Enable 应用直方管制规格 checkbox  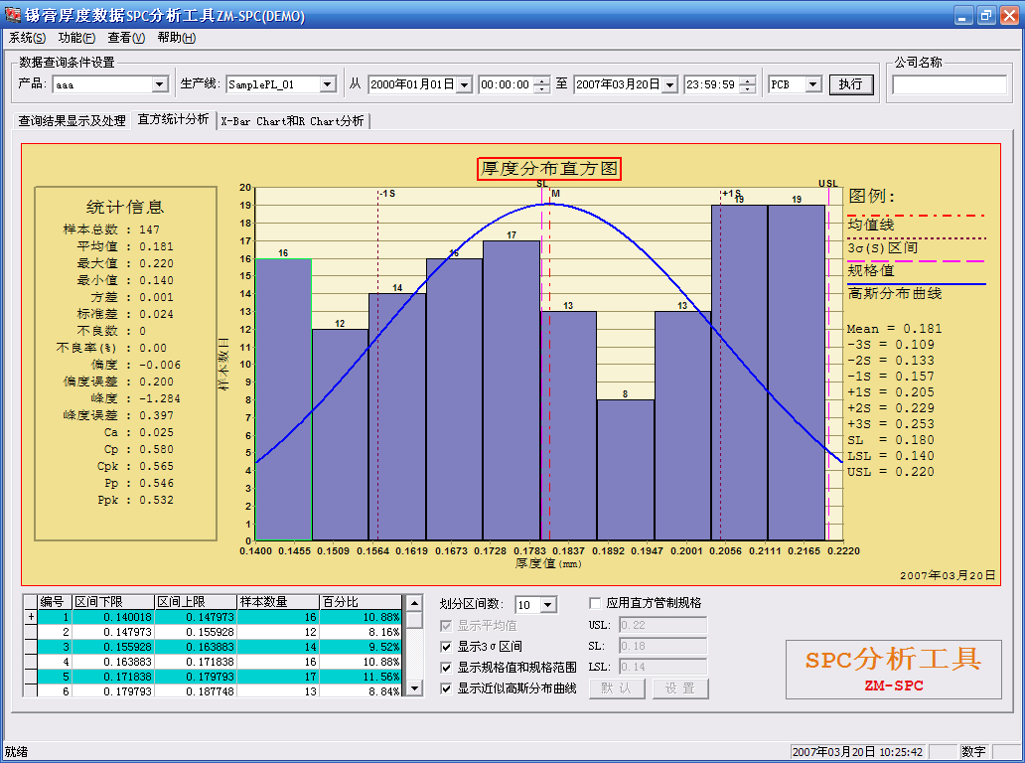tap(596, 603)
